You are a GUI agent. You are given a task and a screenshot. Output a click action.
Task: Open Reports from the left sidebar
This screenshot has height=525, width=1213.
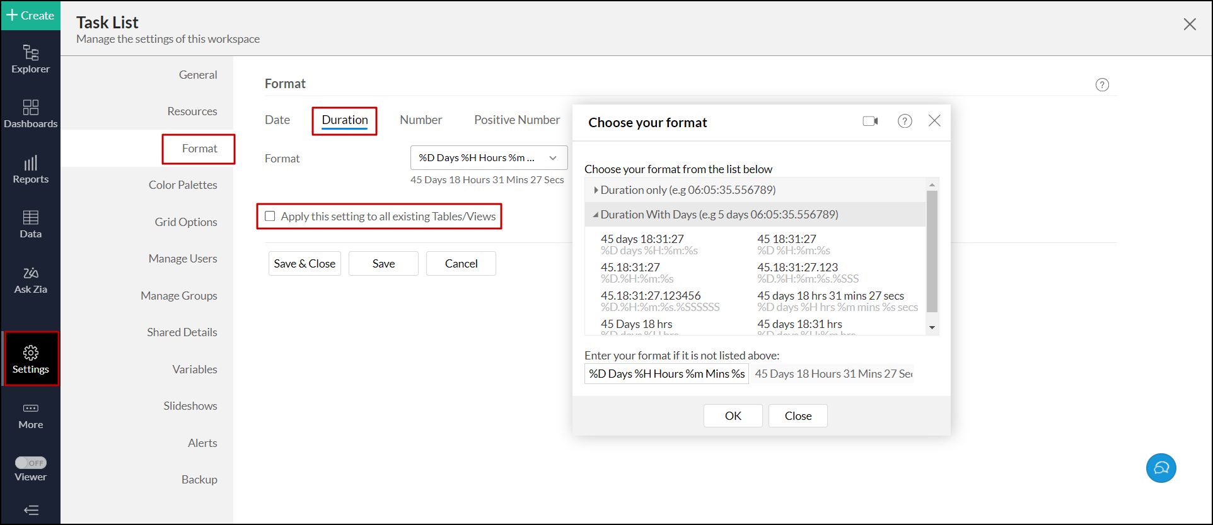point(30,169)
